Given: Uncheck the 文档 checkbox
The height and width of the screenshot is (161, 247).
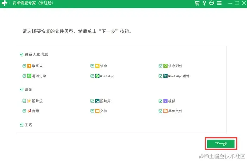Looking at the screenshot, I should click(x=92, y=111).
